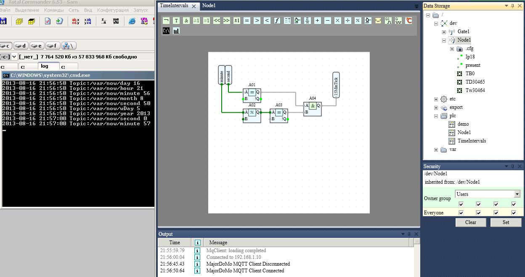Select the AND (&) logic block tool
The height and width of the screenshot is (277, 525).
pos(186,21)
